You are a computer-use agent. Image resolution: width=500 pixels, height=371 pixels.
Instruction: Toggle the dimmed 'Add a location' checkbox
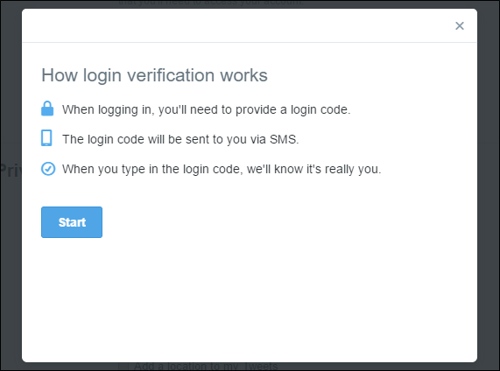click(123, 366)
